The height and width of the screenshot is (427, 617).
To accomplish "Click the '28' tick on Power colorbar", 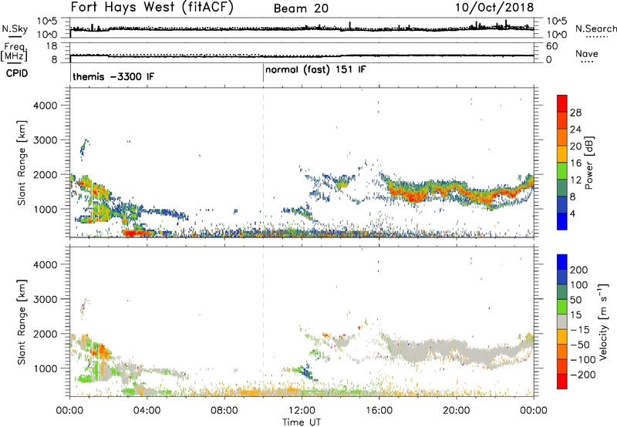I will pos(575,113).
